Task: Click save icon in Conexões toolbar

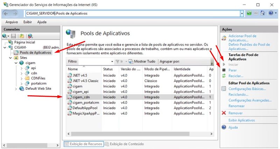Action: point(14,36)
